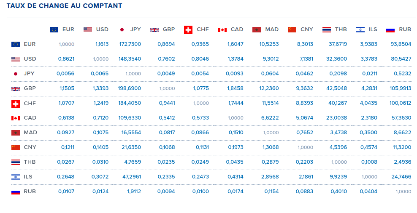Open USD to JPY rate 148,3540
The width and height of the screenshot is (417, 213).
[131, 59]
